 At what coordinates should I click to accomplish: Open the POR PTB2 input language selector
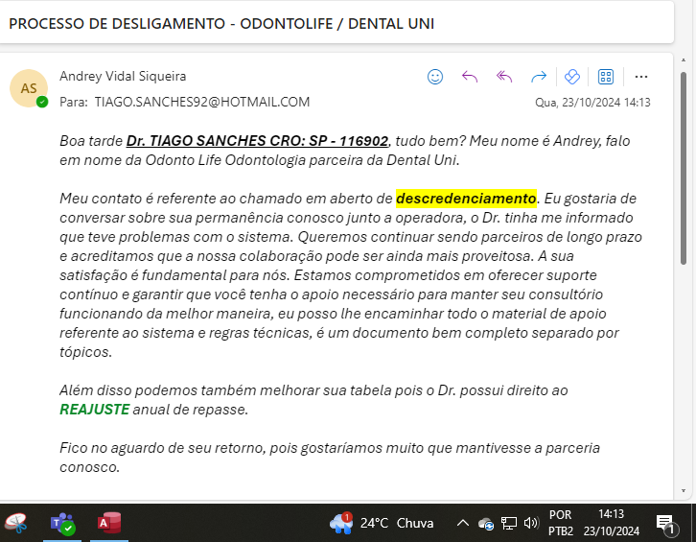561,523
